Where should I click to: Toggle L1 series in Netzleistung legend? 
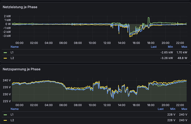point(12,52)
